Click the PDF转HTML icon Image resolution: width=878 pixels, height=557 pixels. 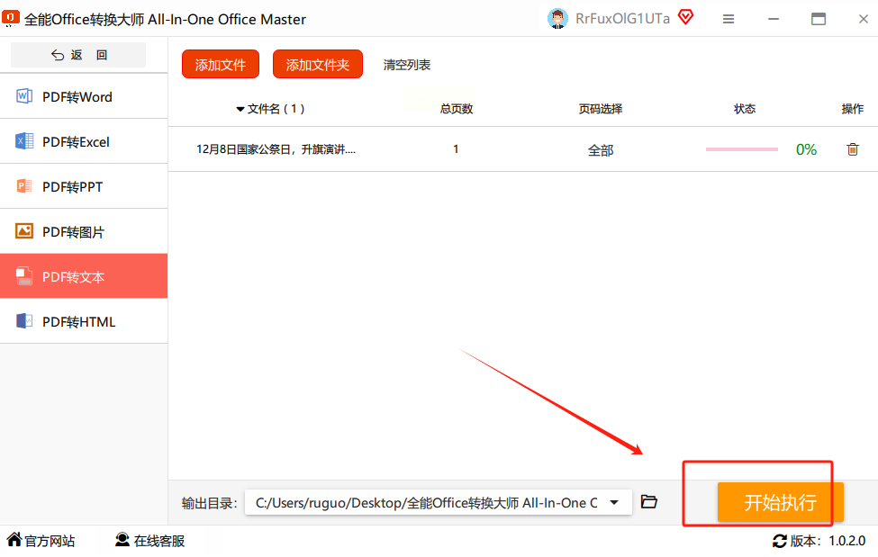24,320
